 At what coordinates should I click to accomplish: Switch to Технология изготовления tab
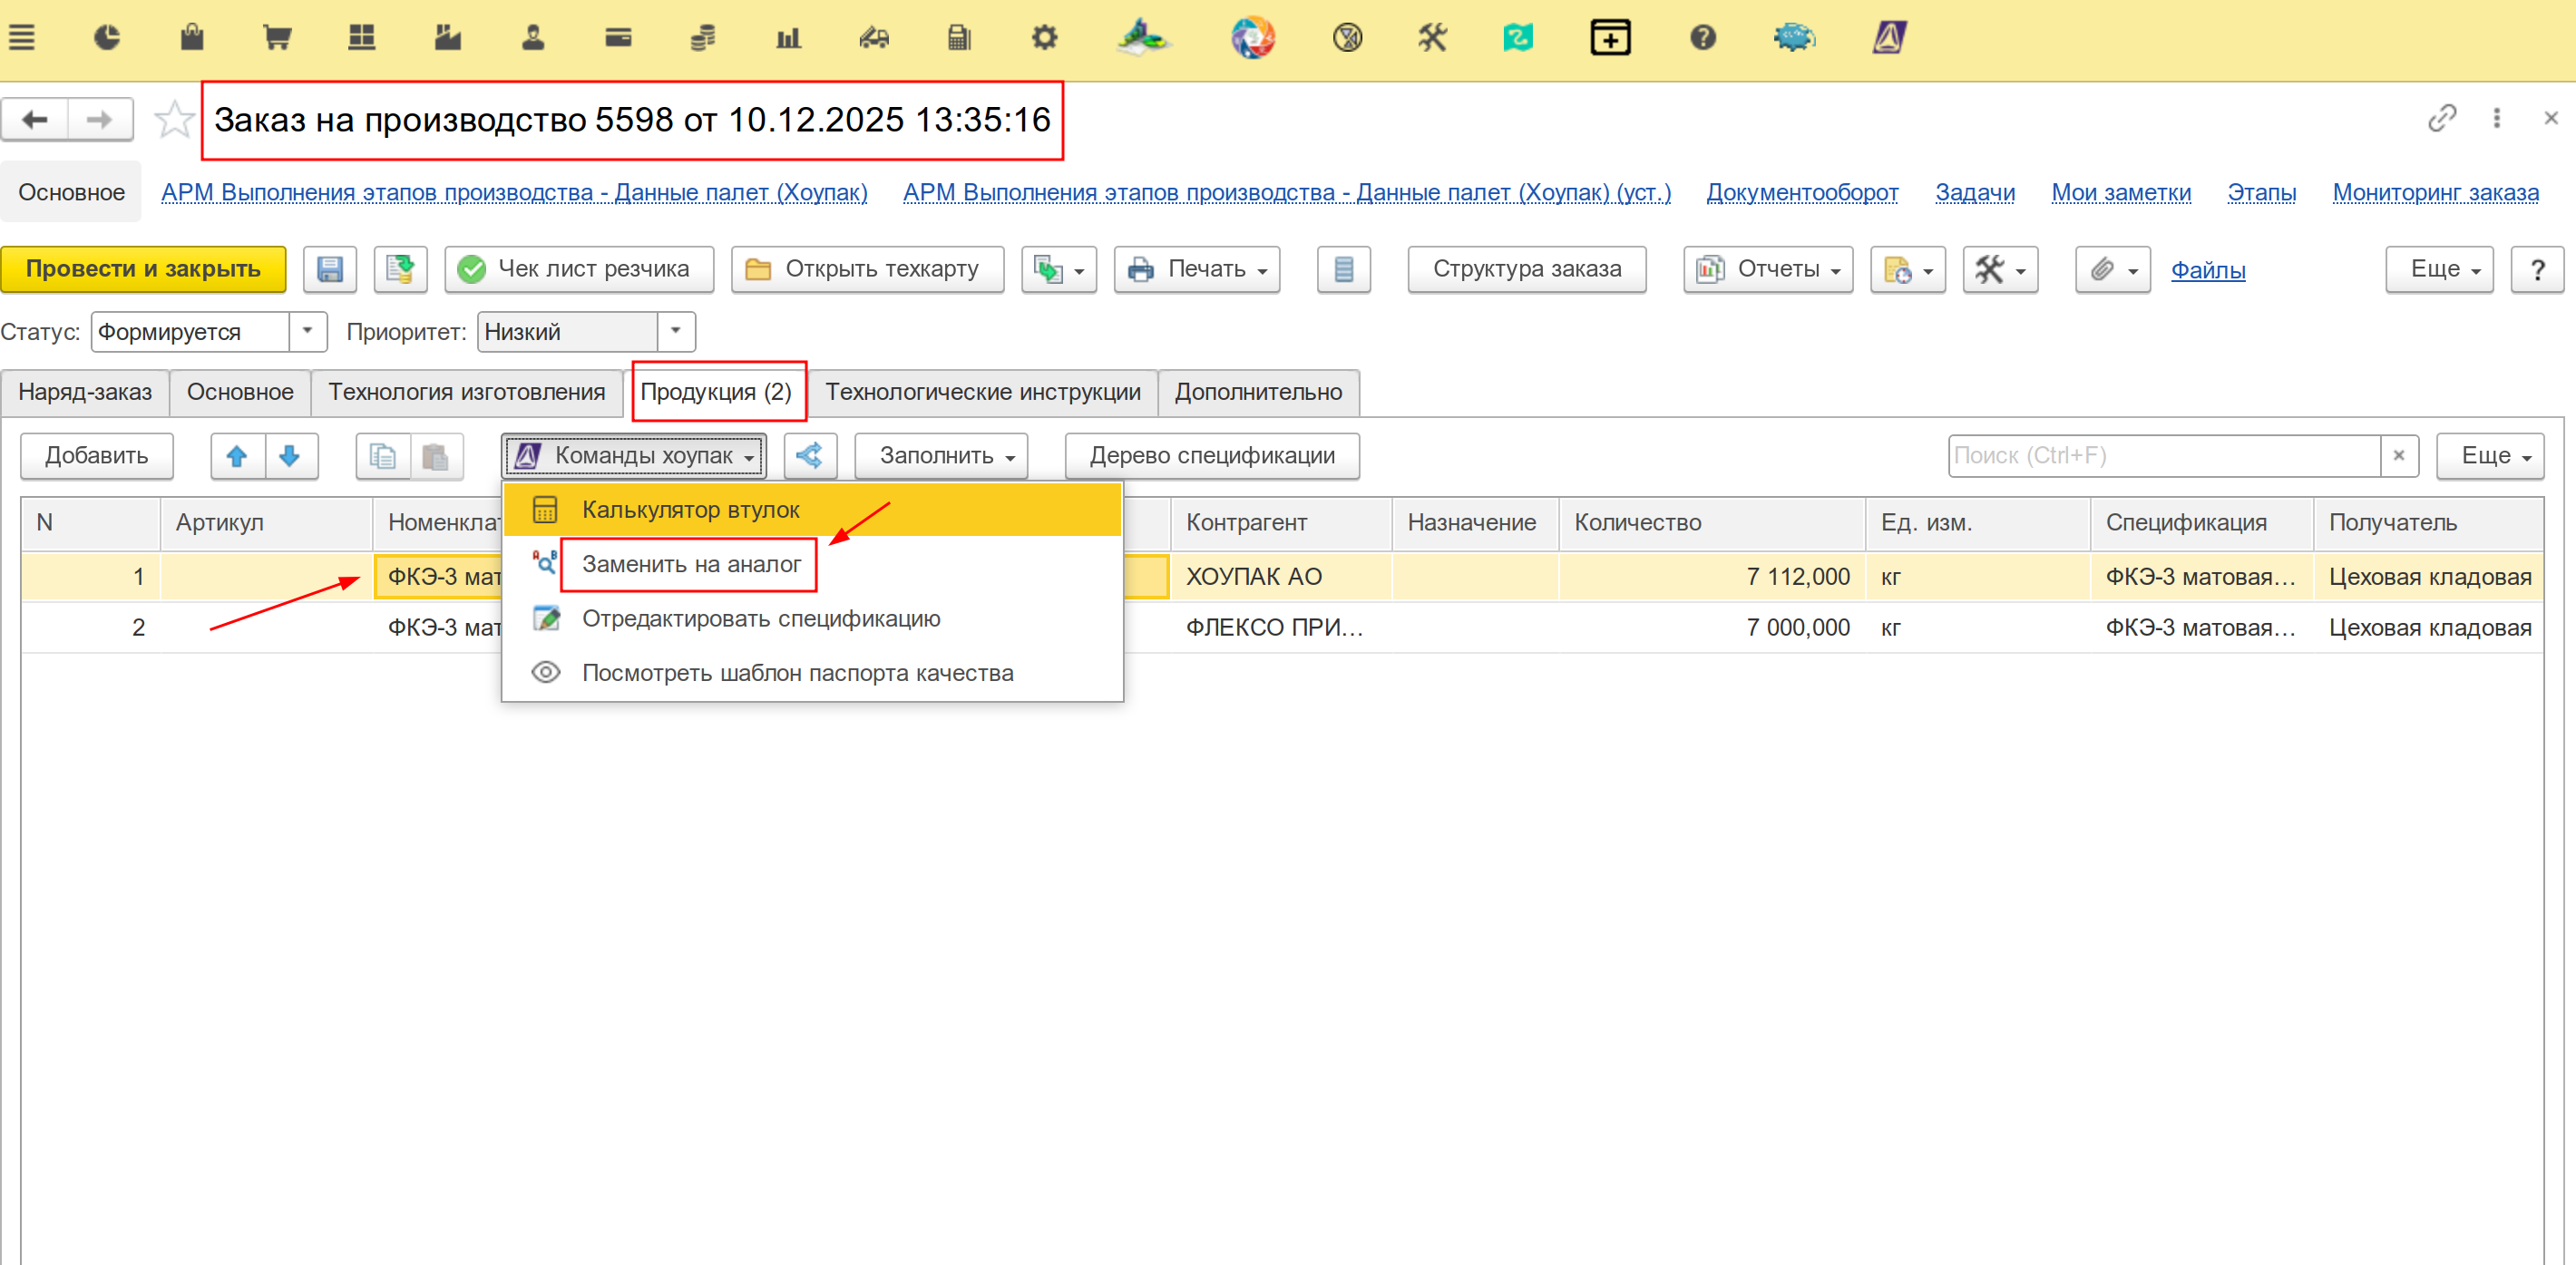[466, 392]
